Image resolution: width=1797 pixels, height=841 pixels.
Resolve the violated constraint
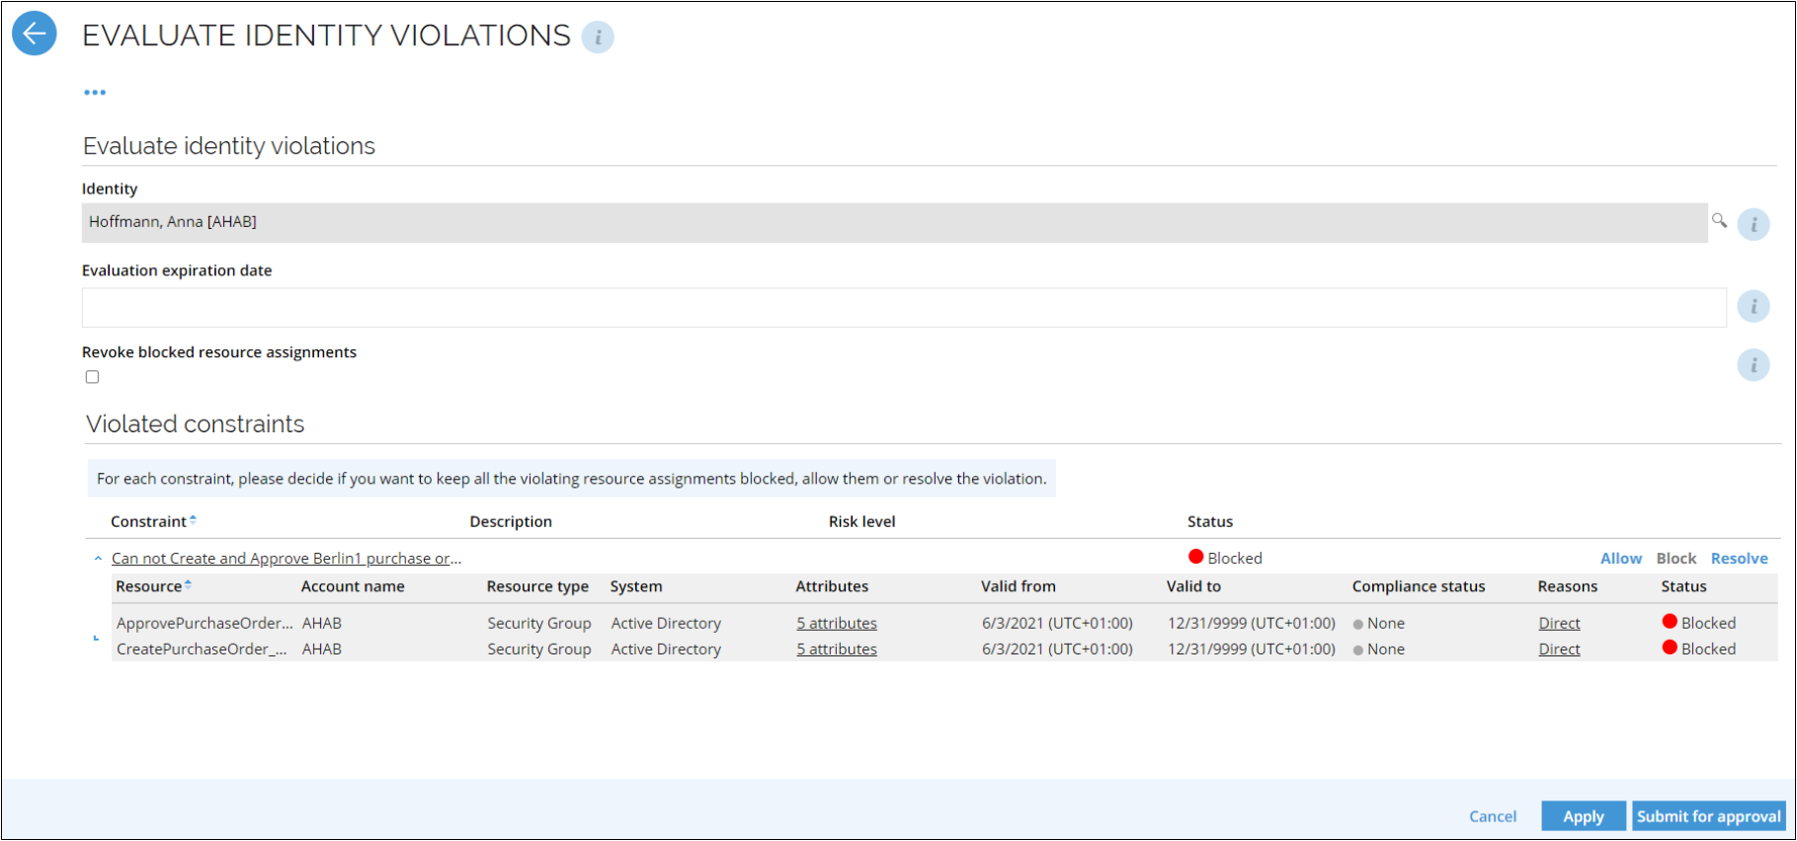pyautogui.click(x=1740, y=559)
